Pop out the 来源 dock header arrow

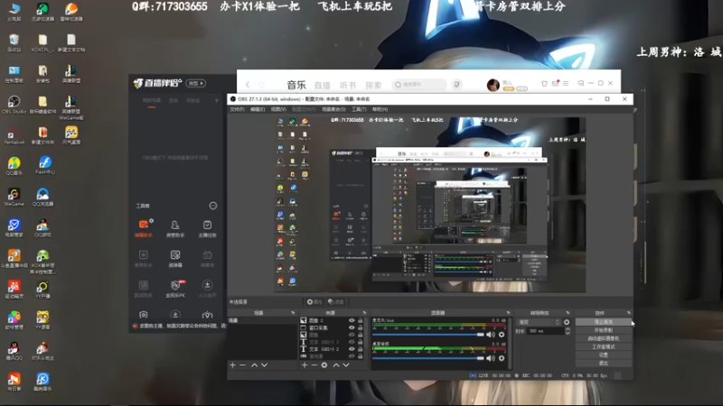pyautogui.click(x=364, y=313)
